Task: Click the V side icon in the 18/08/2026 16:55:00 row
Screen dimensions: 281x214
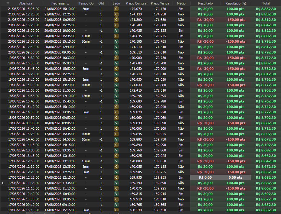Action: coord(116,96)
